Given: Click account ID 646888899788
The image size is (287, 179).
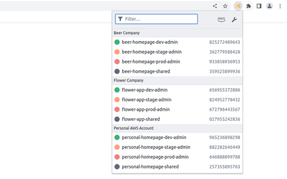Looking at the screenshot, I should pos(225,157).
